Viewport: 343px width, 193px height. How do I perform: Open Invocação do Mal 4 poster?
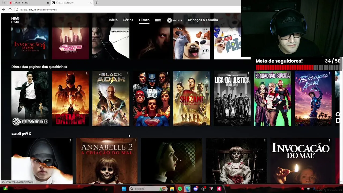(x=30, y=43)
